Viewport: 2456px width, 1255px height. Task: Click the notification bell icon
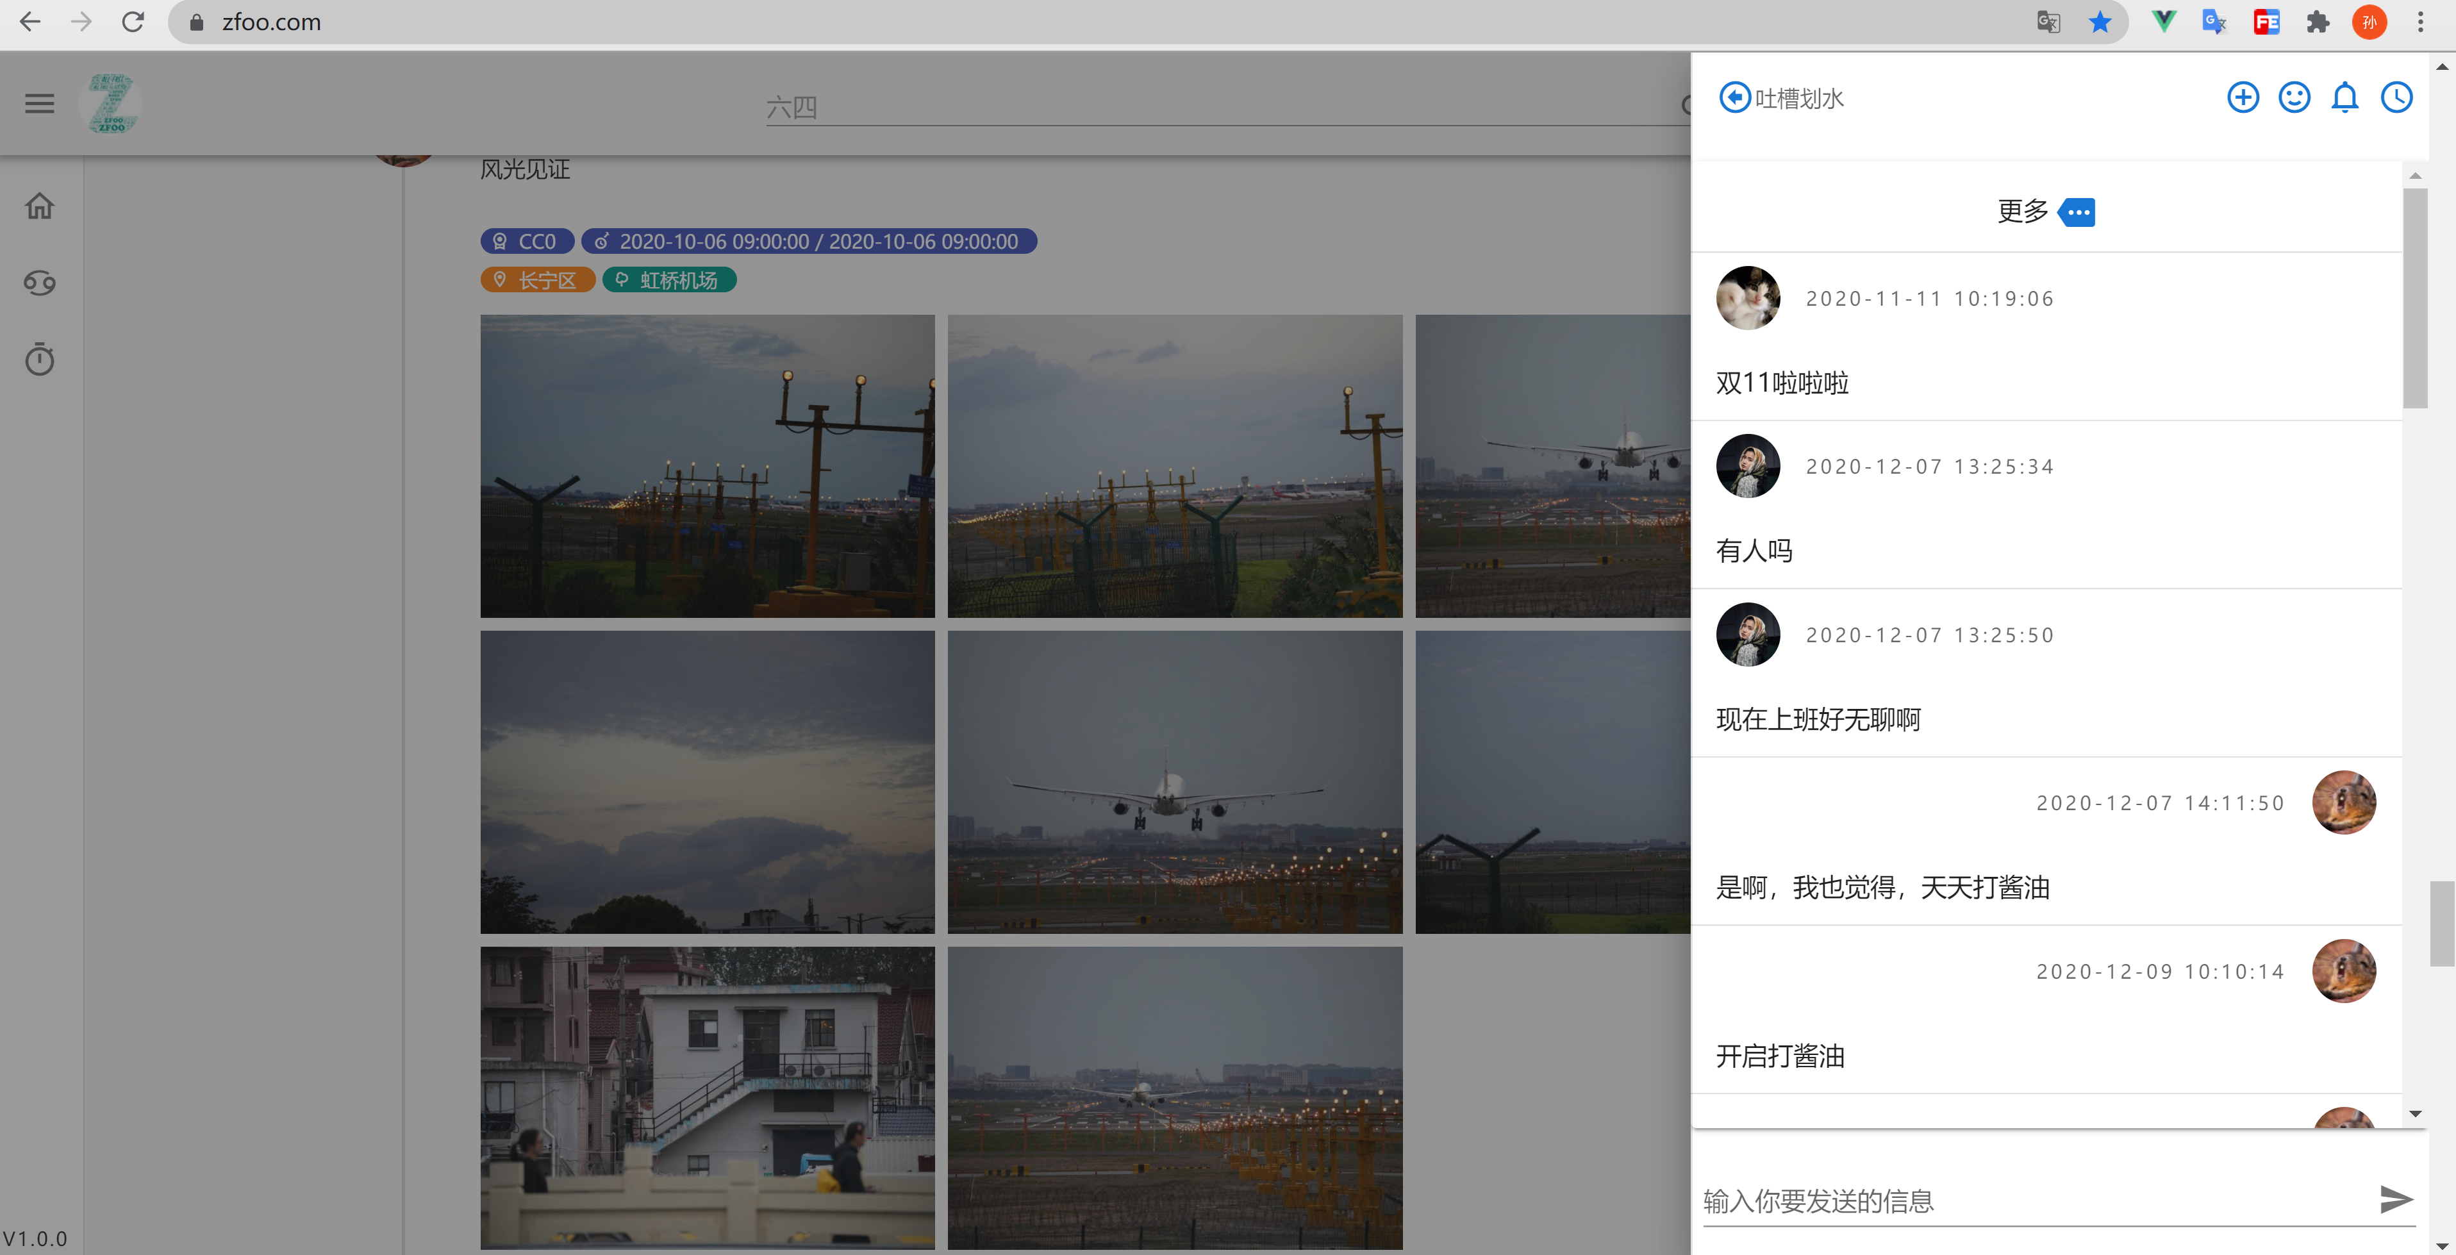tap(2344, 97)
